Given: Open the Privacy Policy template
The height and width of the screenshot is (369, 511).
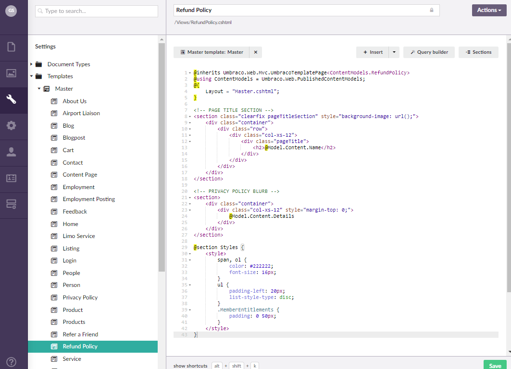Looking at the screenshot, I should tap(80, 298).
